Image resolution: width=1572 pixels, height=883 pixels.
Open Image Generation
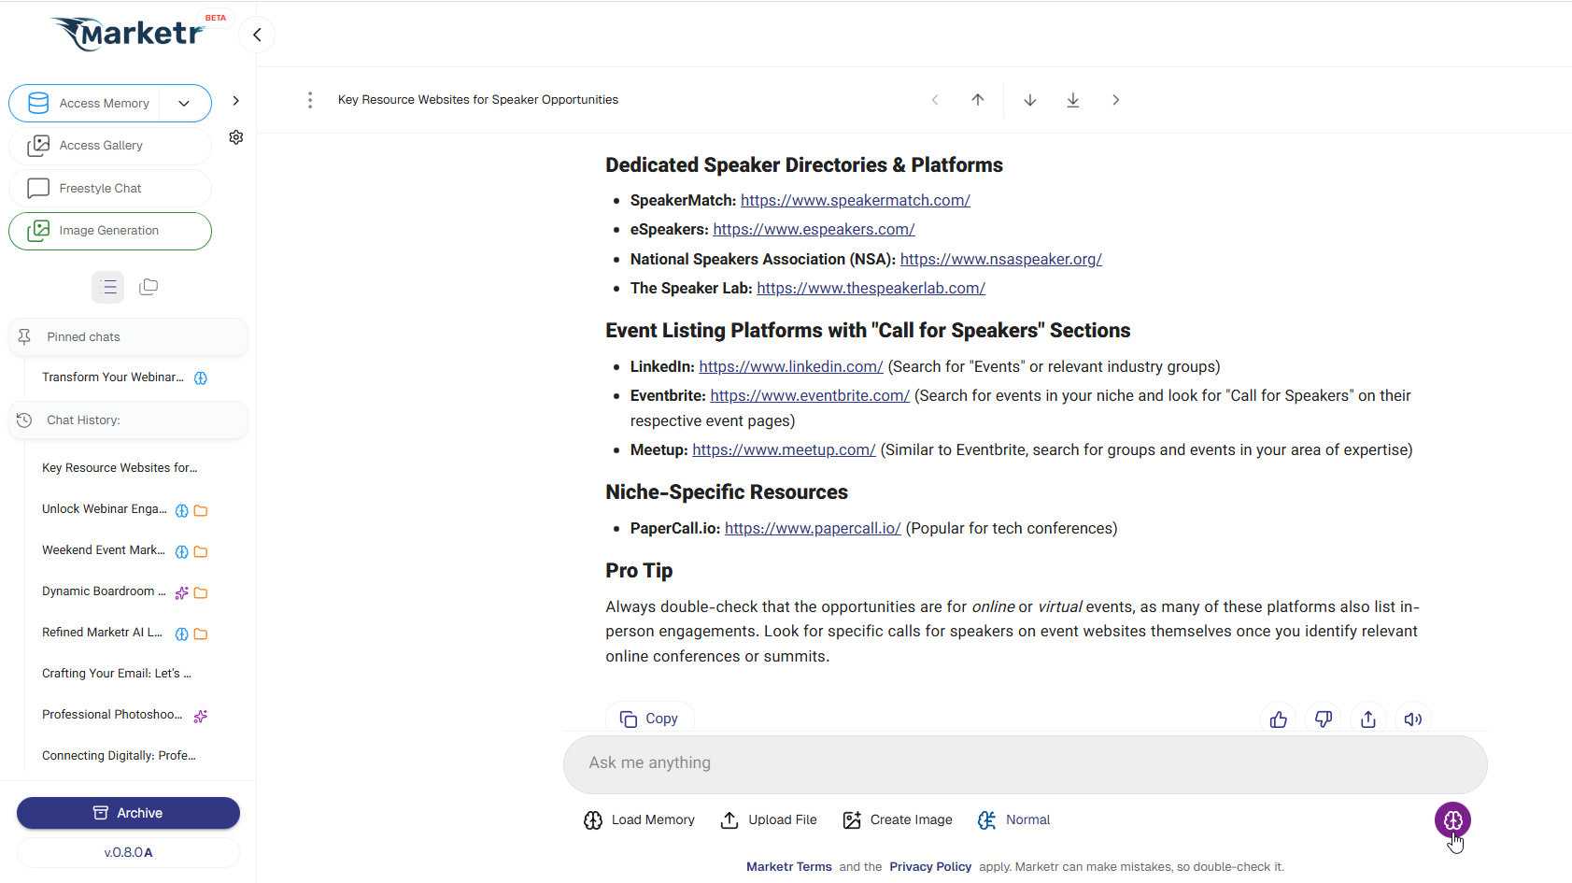click(x=110, y=231)
